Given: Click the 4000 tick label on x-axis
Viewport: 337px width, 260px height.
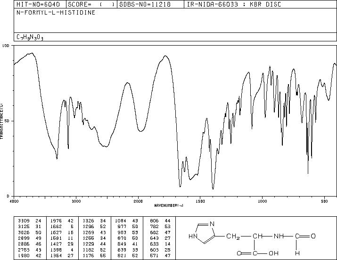Looking at the screenshot, I should 14,201.
